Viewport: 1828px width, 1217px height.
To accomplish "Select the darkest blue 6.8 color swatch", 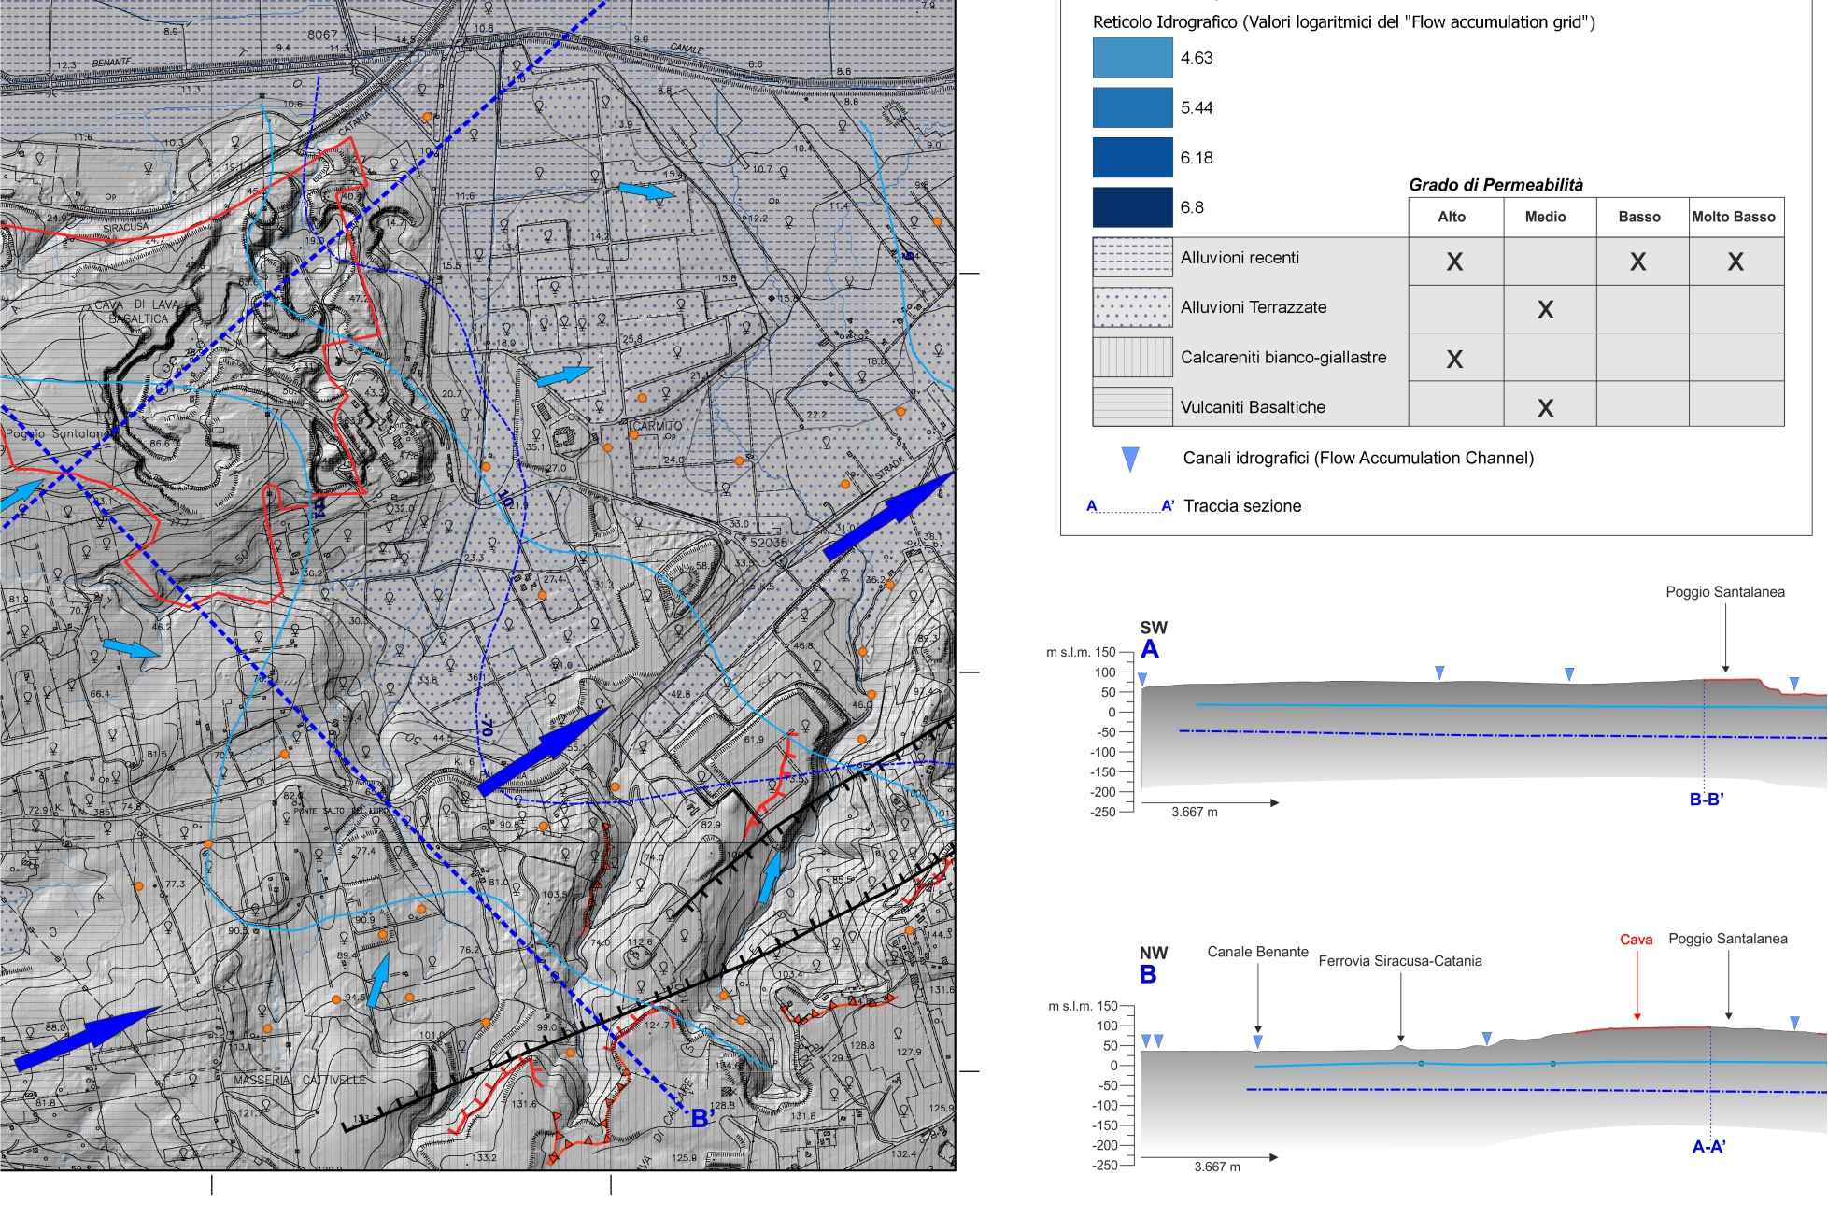I will click(1132, 207).
